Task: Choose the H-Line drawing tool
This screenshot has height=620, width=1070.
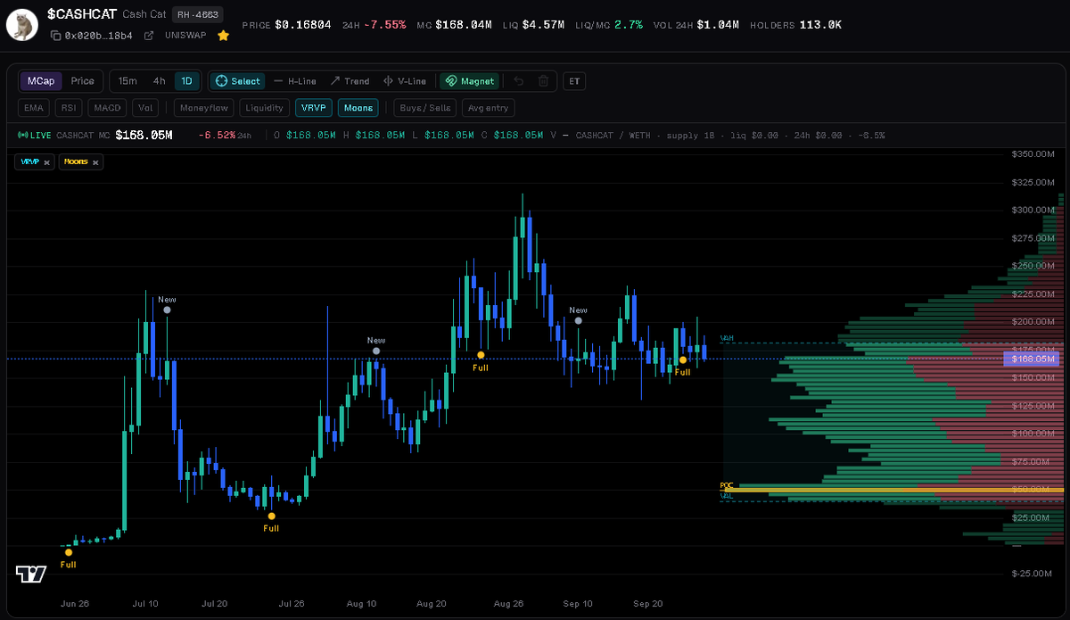Action: 295,81
